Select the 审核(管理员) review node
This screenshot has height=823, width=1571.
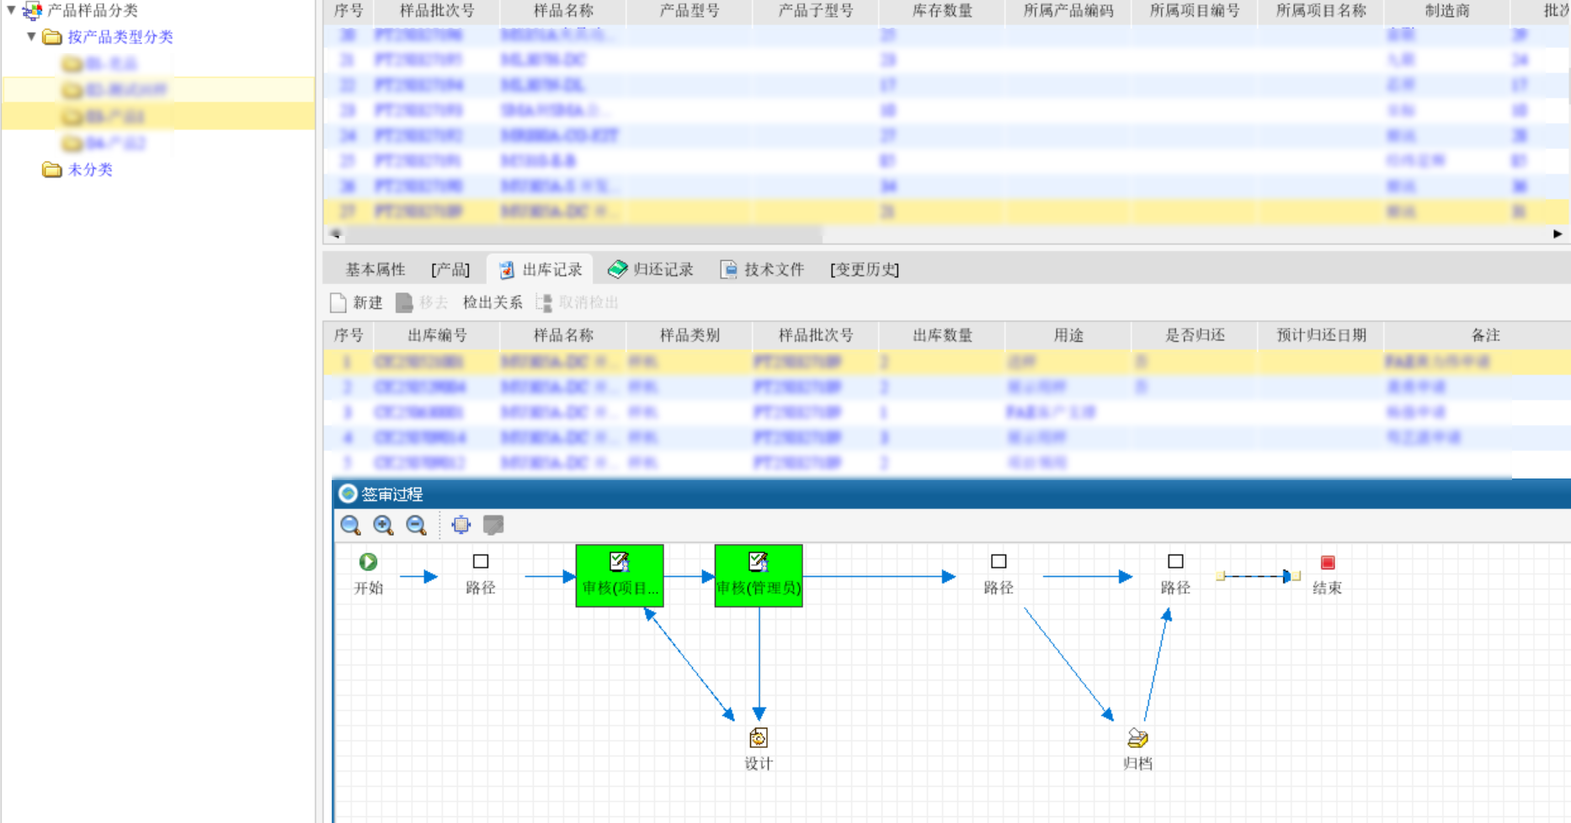[x=758, y=575]
